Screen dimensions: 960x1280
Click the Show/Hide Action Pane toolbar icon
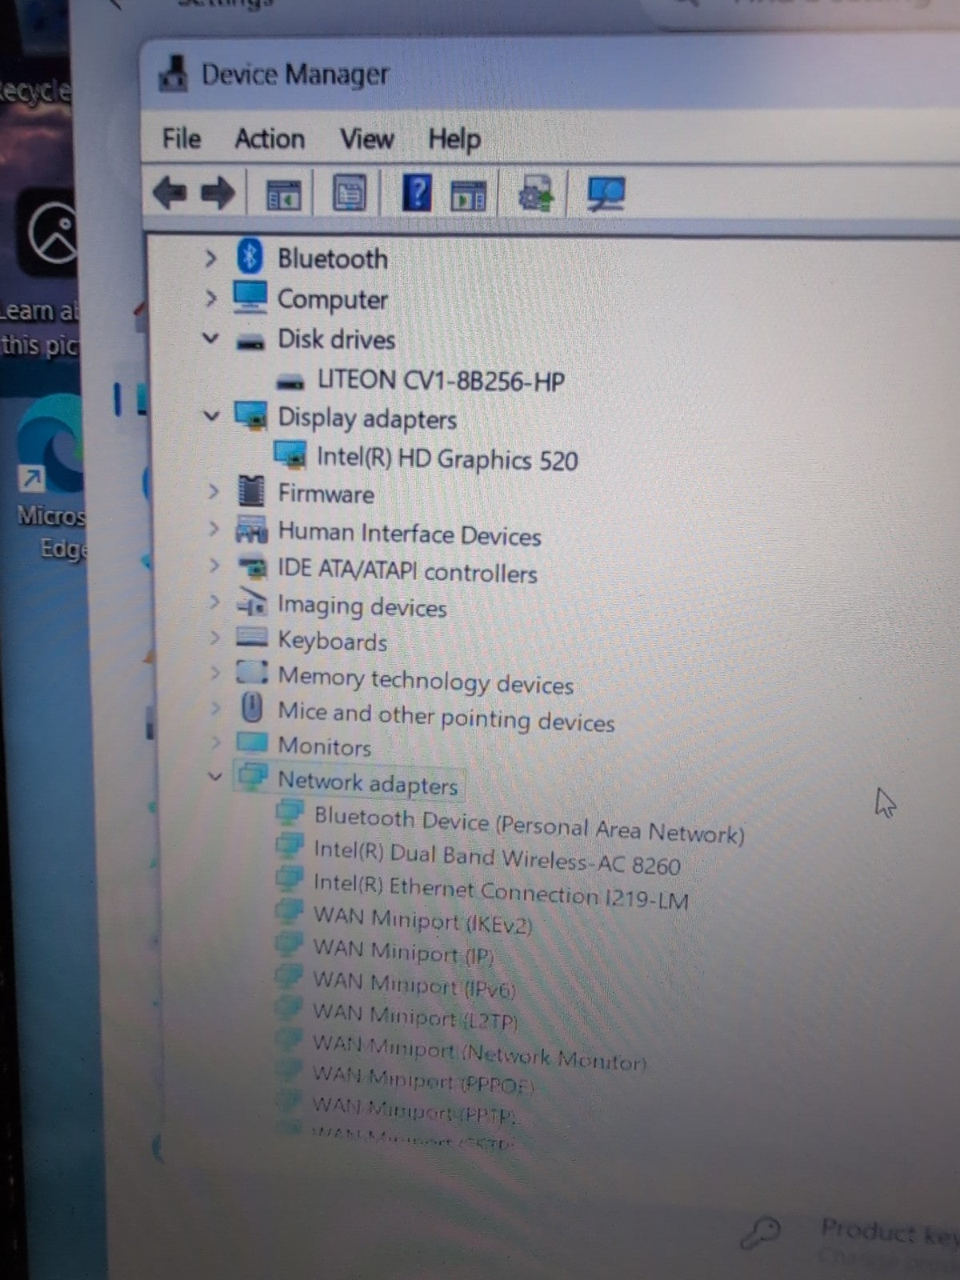tap(468, 194)
